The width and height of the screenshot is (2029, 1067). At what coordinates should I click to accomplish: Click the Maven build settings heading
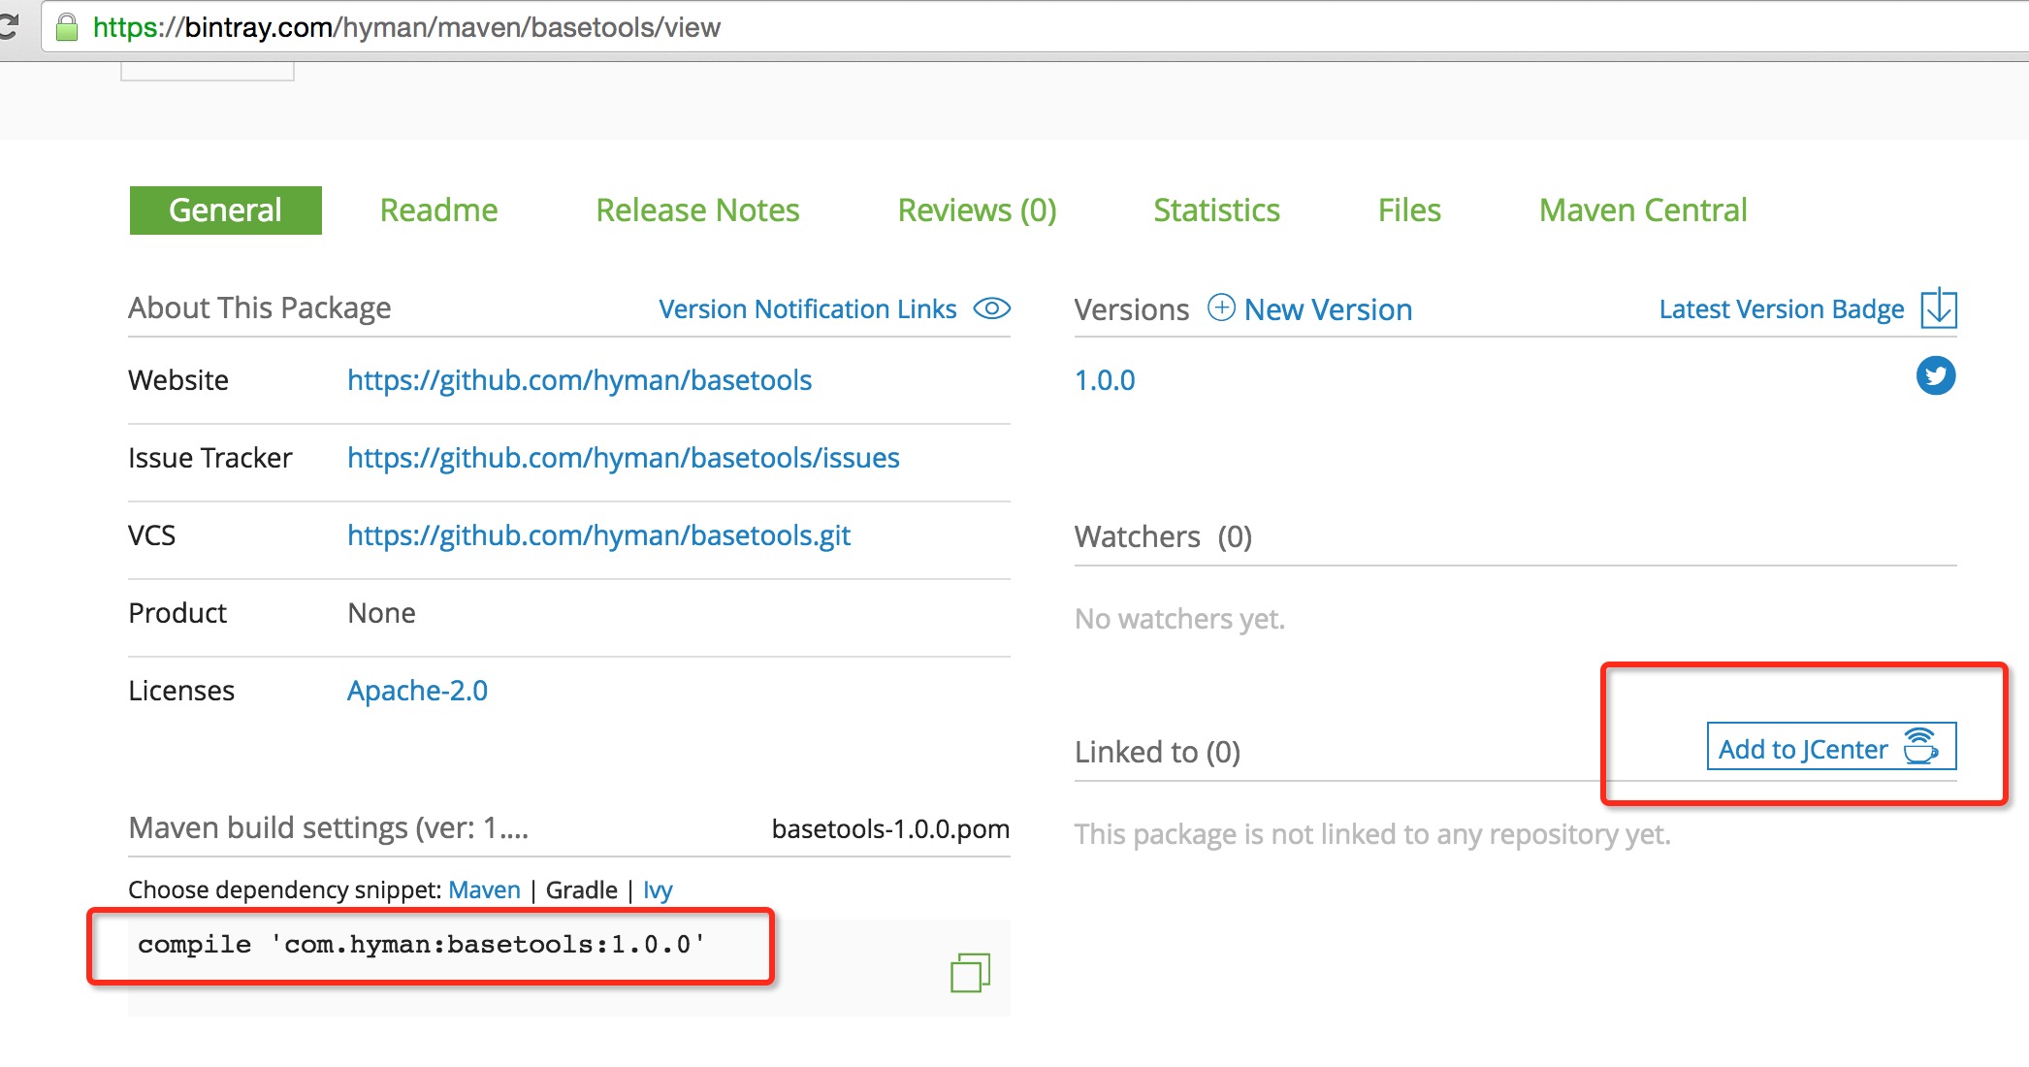328,828
